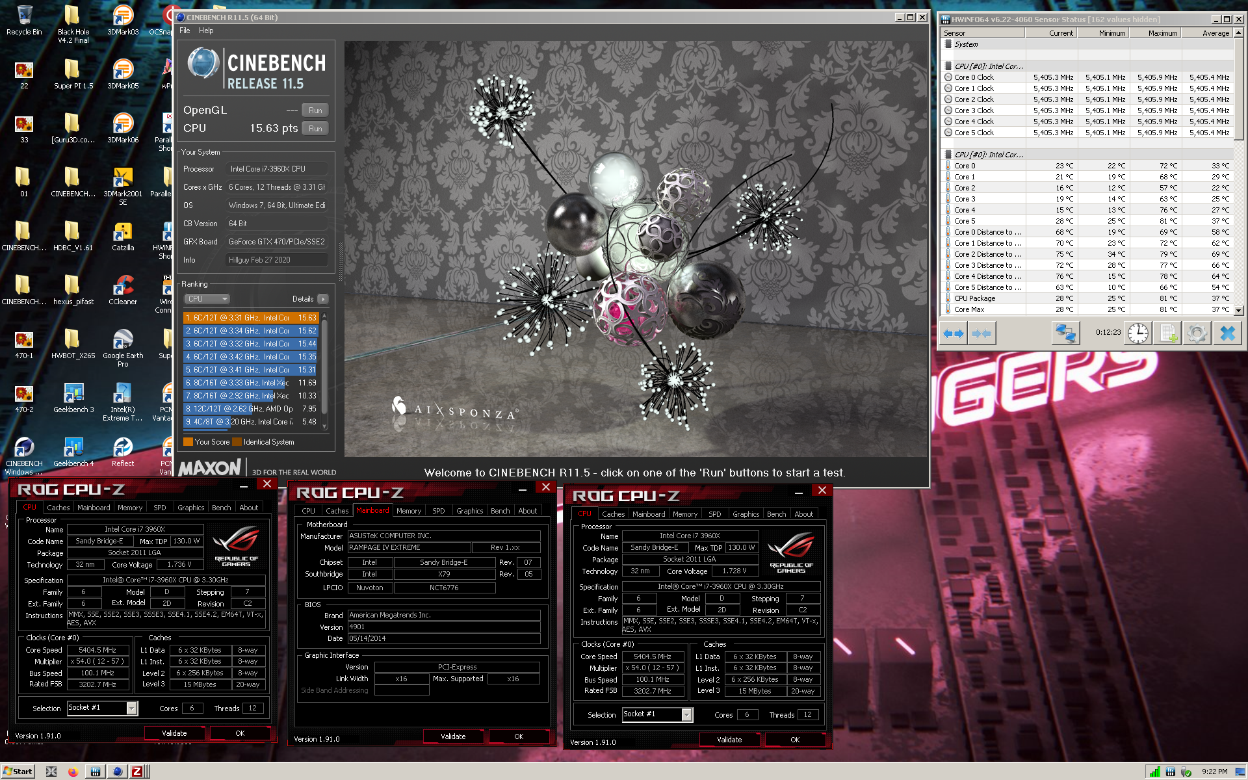Image resolution: width=1248 pixels, height=780 pixels.
Task: Click HWiNFO sensor list scroll-down arrow
Action: point(1238,310)
